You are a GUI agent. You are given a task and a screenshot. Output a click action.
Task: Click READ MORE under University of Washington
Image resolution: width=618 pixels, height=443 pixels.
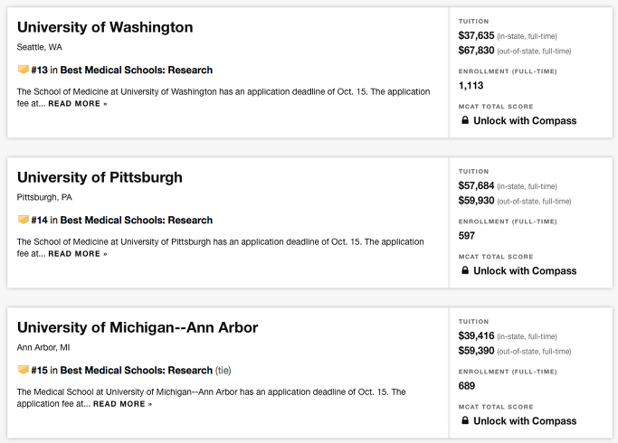coord(78,104)
